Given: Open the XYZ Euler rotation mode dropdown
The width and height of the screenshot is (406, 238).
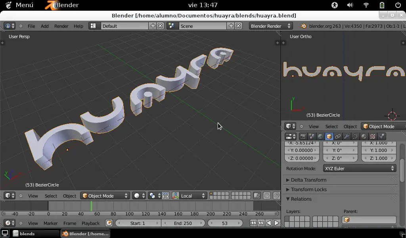Looking at the screenshot, I should pos(360,168).
